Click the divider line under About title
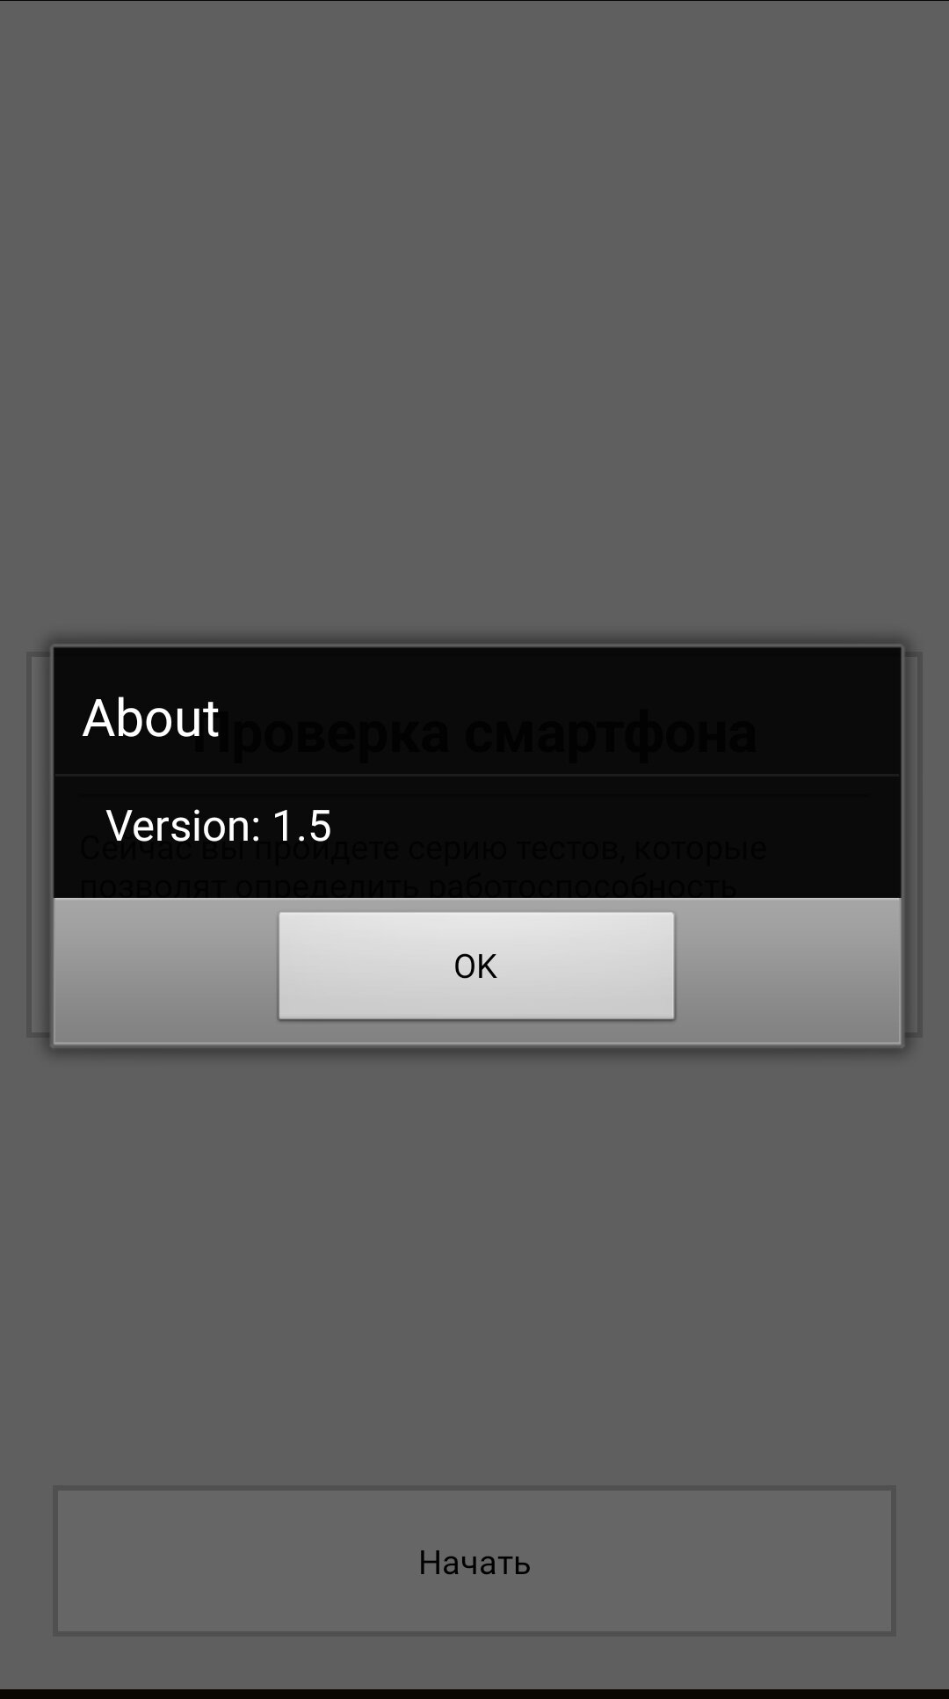This screenshot has height=1699, width=949. coord(477,775)
